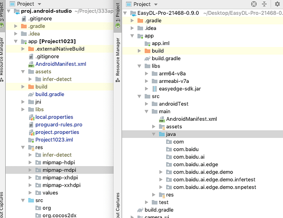Open Project view dropdown in left panel
This screenshot has height=218, width=283.
tap(40, 4)
